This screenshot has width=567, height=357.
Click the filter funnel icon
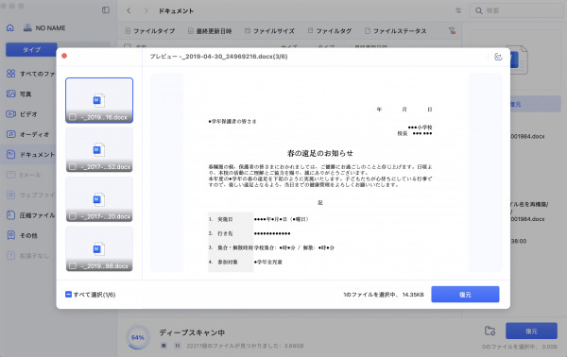click(x=452, y=31)
